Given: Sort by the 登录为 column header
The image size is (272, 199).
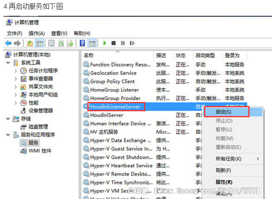Looking at the screenshot, I should click(235, 55).
